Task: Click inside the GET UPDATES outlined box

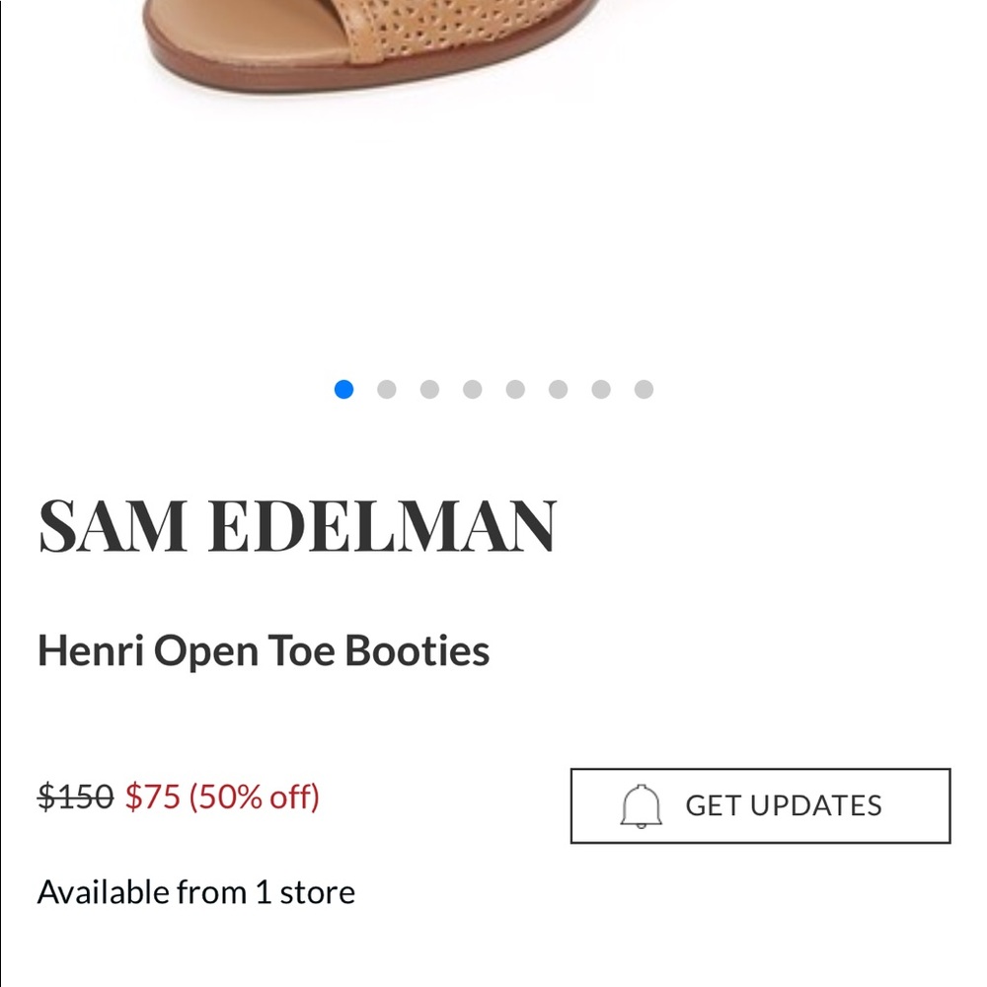Action: 760,805
